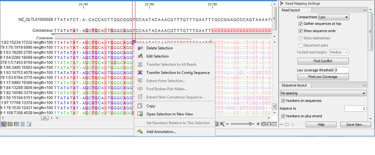Open the read mapping view icon
Screen dimensions: 375x155
tap(4, 124)
